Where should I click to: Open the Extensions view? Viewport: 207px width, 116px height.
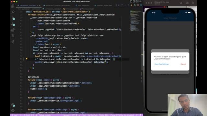[x=13, y=30]
